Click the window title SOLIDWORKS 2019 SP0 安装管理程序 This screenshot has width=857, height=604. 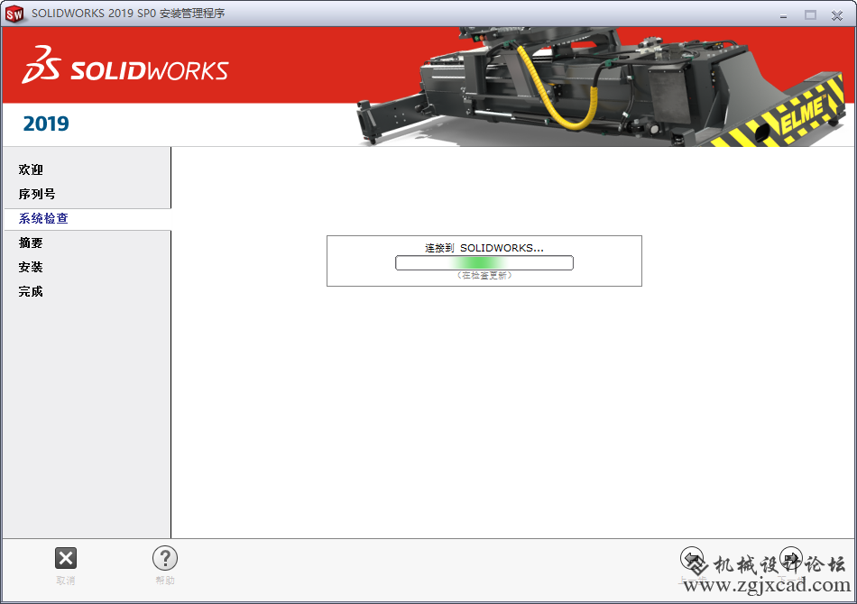(x=128, y=14)
